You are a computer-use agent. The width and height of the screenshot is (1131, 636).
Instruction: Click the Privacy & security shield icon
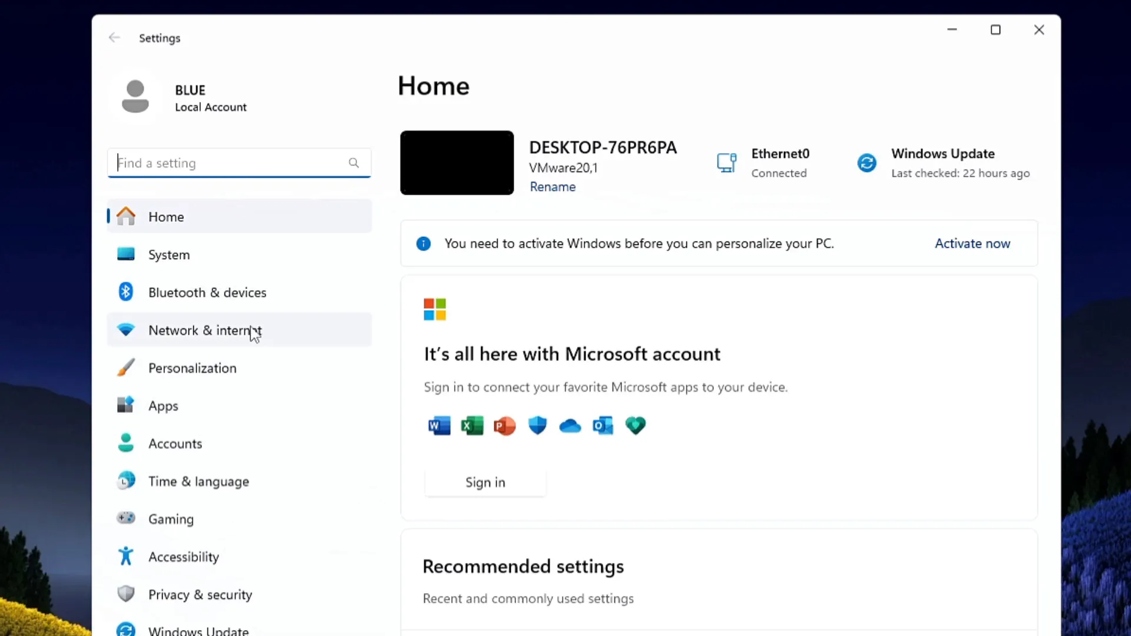(125, 594)
